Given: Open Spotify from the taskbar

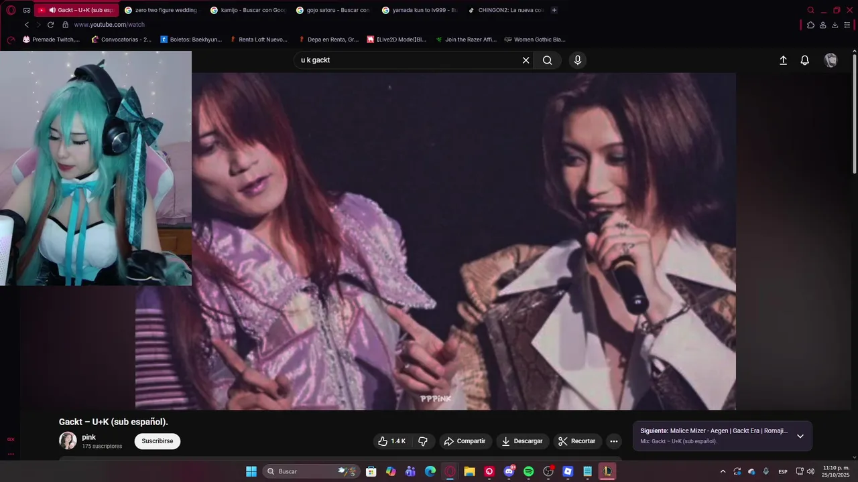Looking at the screenshot, I should [528, 471].
